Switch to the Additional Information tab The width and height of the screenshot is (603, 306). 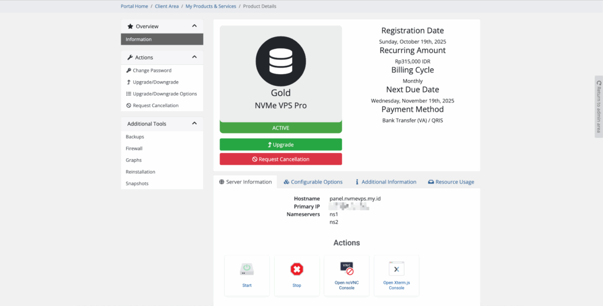[x=385, y=182]
